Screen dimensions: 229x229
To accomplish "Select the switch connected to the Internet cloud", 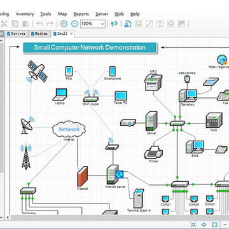I will 28,191.
